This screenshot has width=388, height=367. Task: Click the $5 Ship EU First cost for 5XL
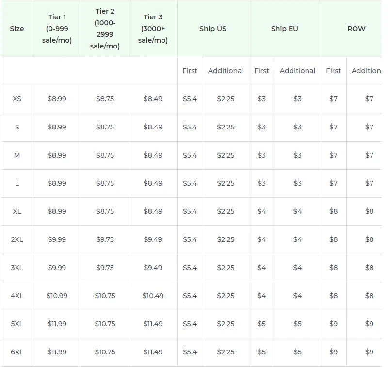click(261, 324)
